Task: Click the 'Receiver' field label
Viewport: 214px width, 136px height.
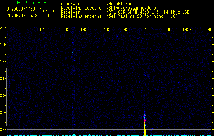Action: click(x=70, y=12)
